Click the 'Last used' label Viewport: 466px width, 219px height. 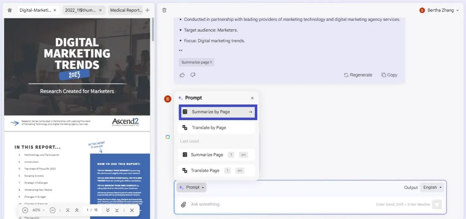[x=189, y=141]
